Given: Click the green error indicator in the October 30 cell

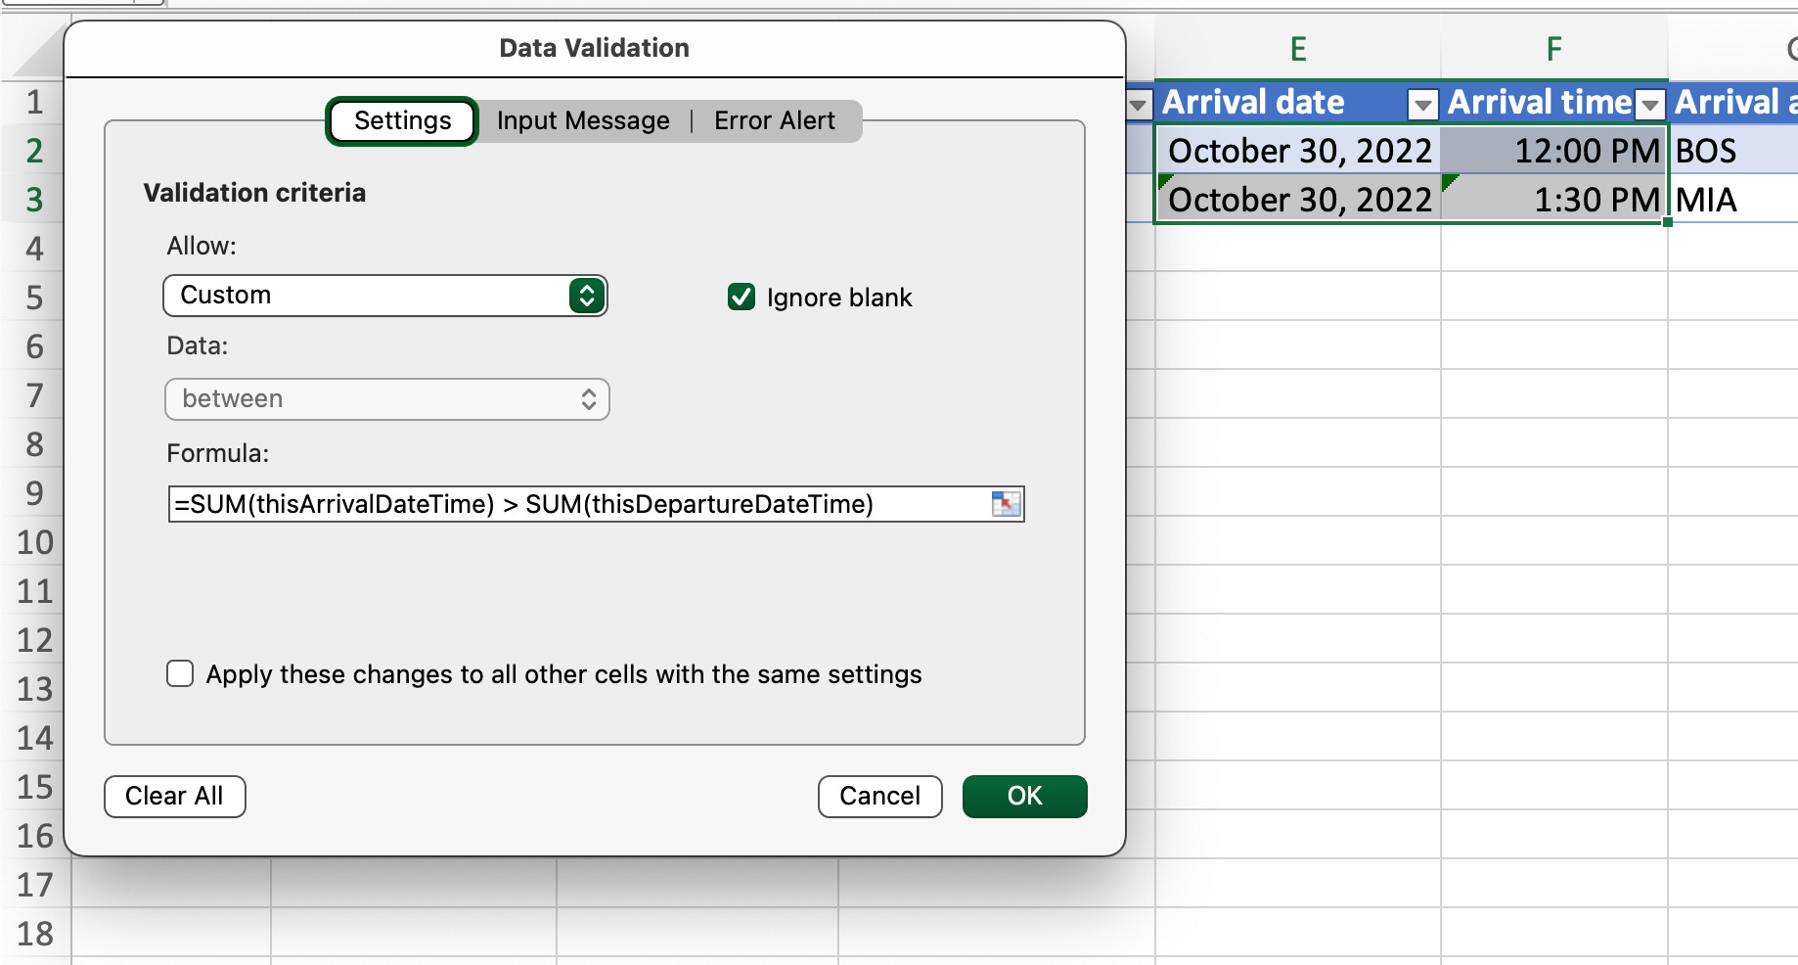Looking at the screenshot, I should tap(1165, 181).
